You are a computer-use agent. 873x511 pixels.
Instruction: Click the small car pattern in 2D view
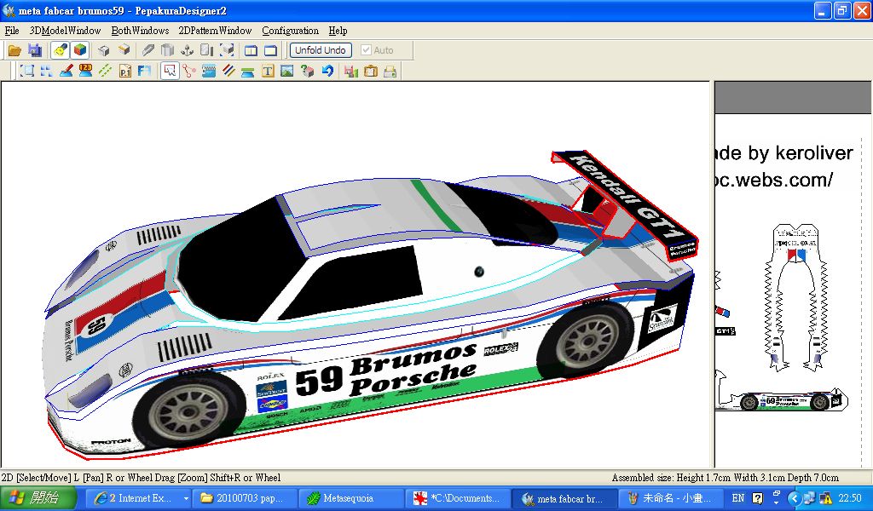coord(783,400)
